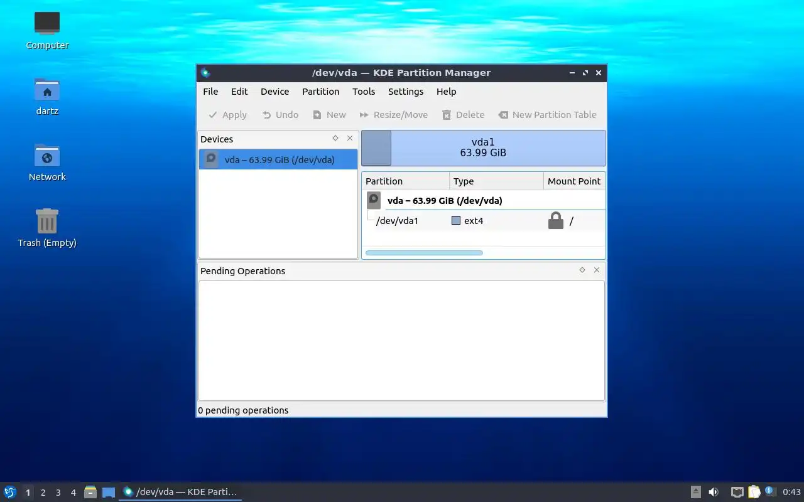The height and width of the screenshot is (502, 804).
Task: Click the clipboard tray icon
Action: (754, 492)
